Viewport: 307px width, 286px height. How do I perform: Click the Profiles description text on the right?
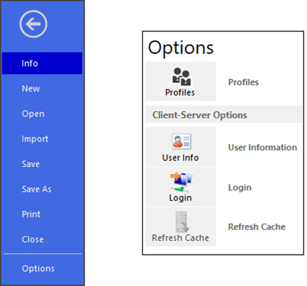pos(243,82)
